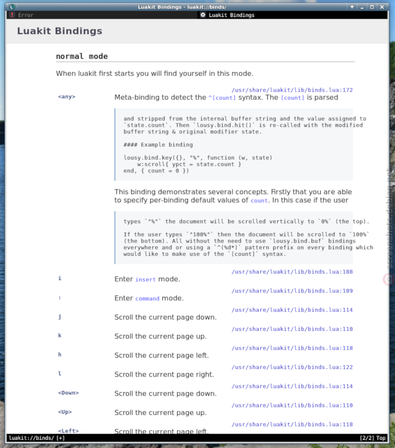Click the <any> key binding label

(67, 97)
